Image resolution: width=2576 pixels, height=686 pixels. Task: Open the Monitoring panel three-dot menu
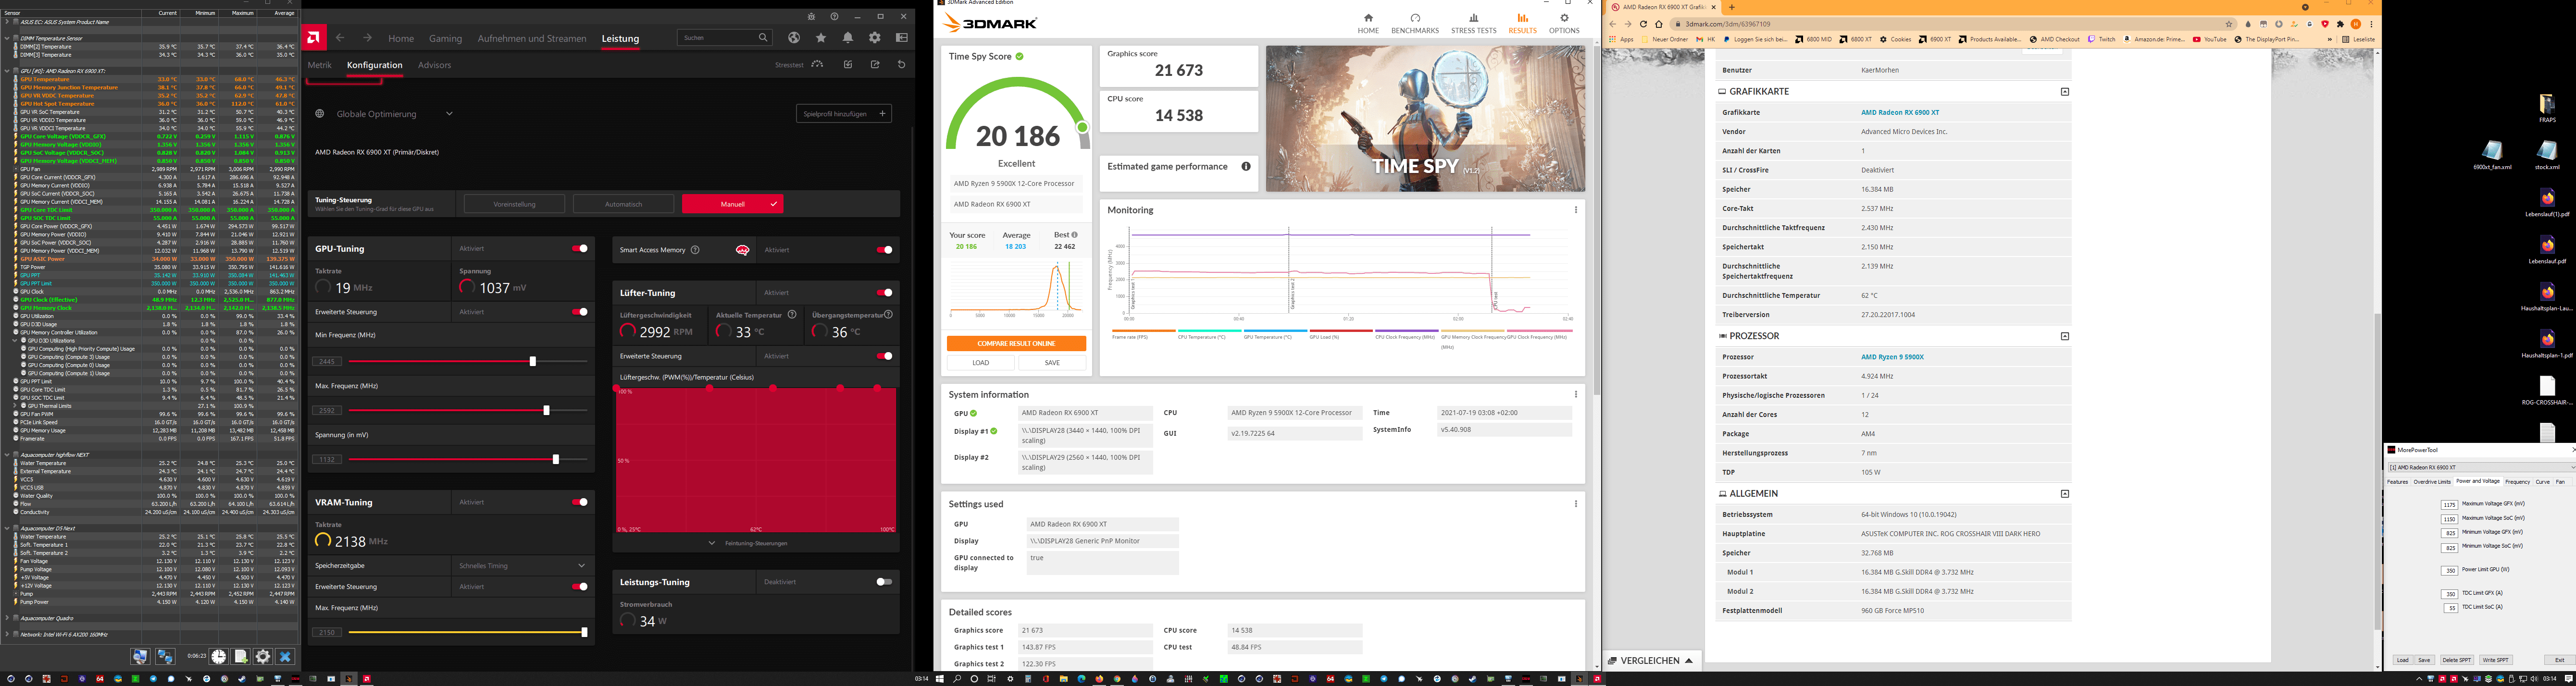click(1576, 210)
